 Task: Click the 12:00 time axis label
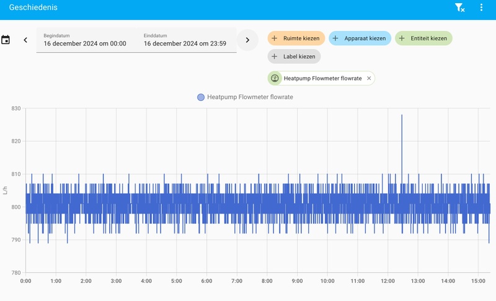pyautogui.click(x=387, y=281)
